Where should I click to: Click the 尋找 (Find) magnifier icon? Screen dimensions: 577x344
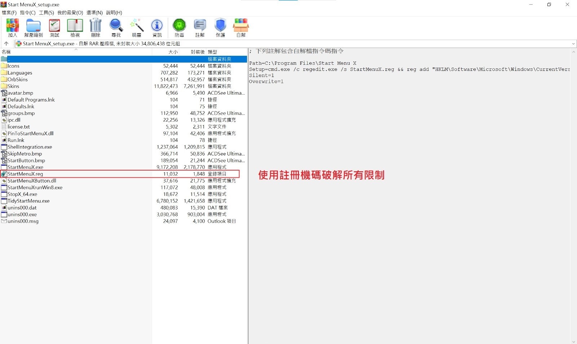[x=116, y=28]
